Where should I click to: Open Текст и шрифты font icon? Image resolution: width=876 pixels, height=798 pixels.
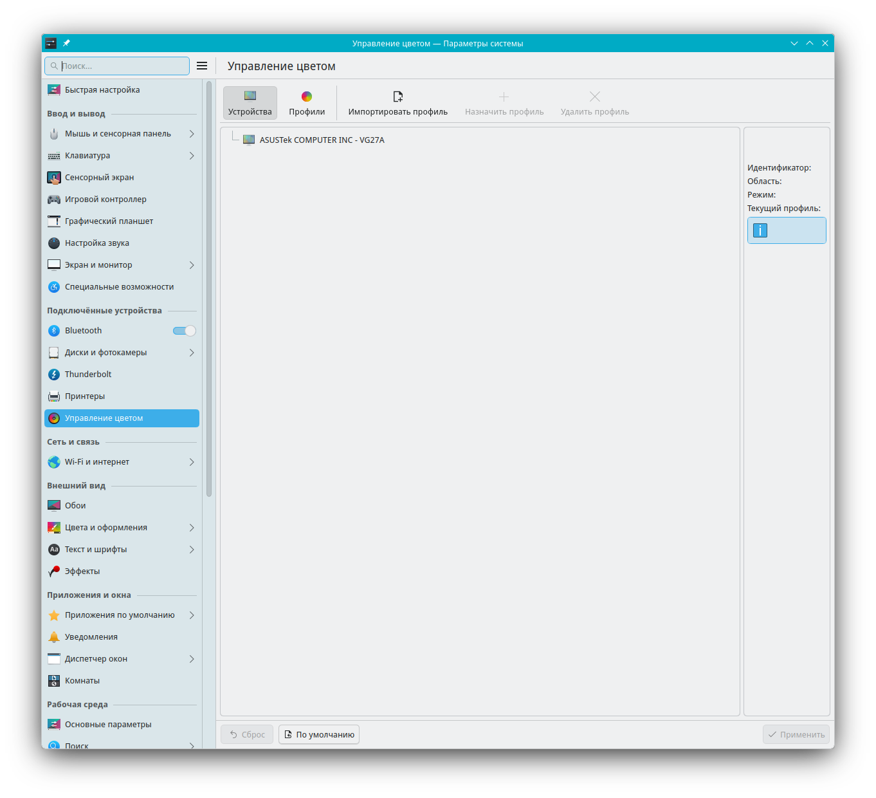(54, 550)
